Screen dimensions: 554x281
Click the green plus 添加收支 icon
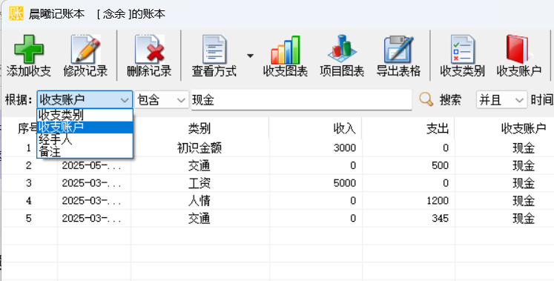[x=29, y=50]
